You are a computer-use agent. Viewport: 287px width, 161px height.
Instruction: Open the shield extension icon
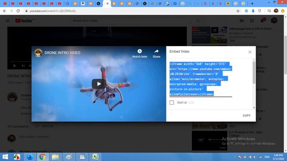(260, 11)
